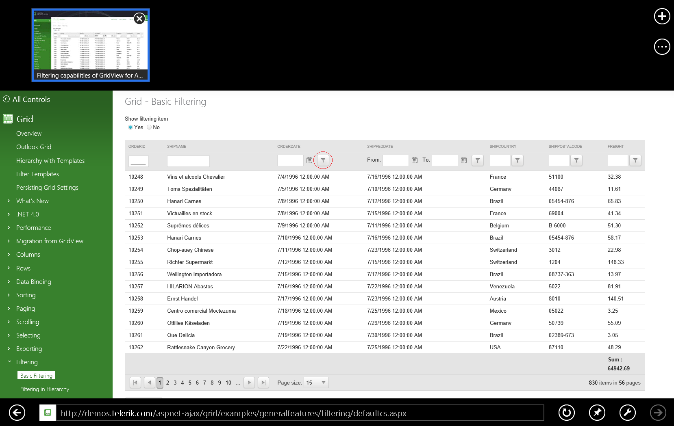The image size is (674, 426).
Task: Click the browser forward arrow button
Action: (658, 413)
